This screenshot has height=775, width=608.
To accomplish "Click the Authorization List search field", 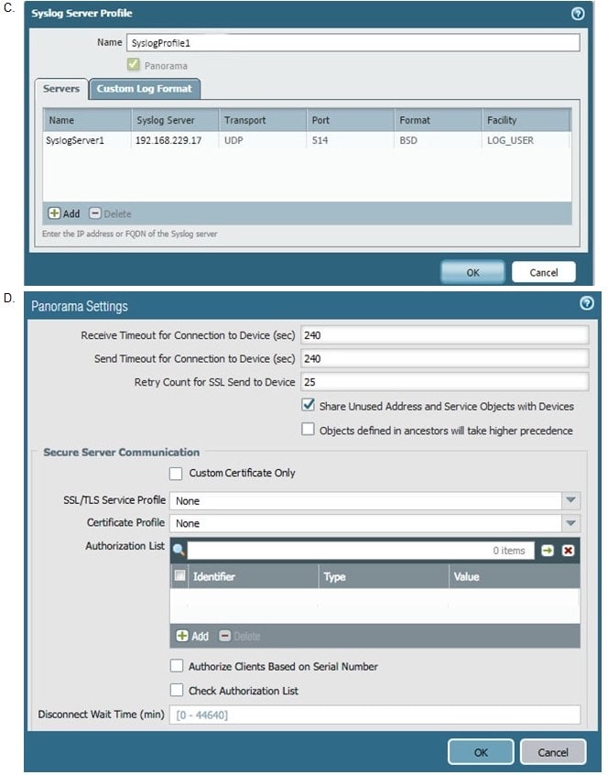I will 361,551.
